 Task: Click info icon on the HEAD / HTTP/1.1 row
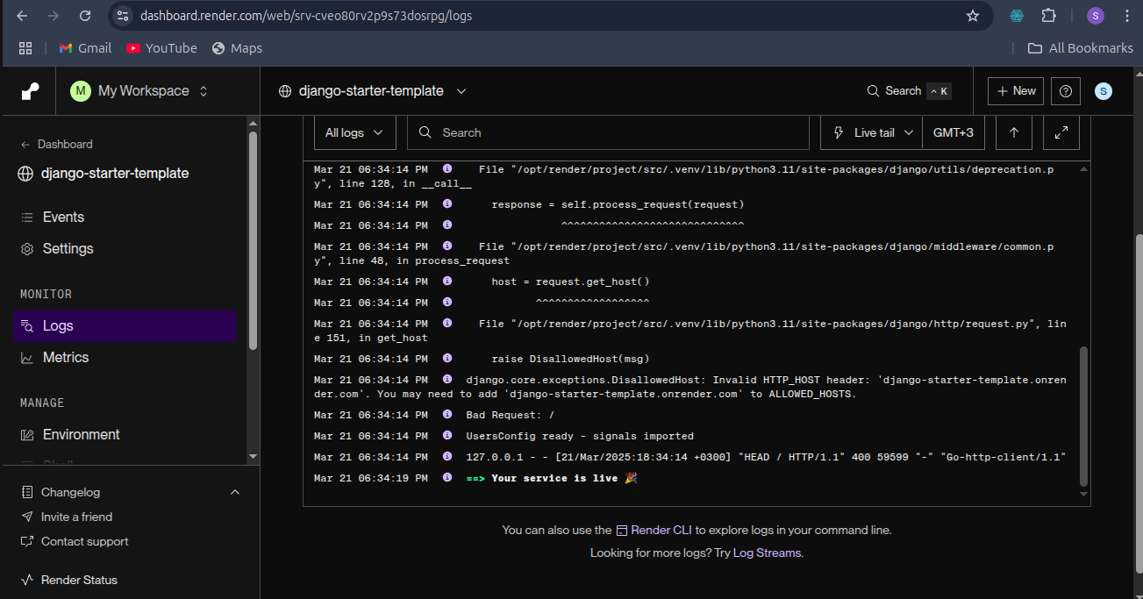[447, 457]
